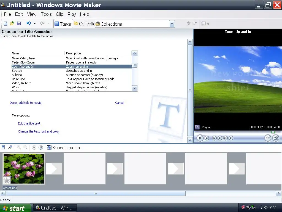Image resolution: width=282 pixels, height=212 pixels.
Task: Select the 'News Video, Inset' animation
Action: click(72, 58)
